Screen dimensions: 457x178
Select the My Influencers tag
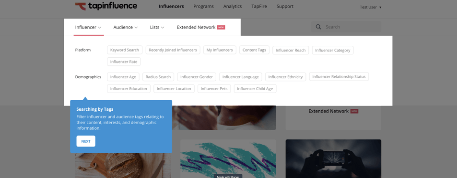click(x=220, y=50)
